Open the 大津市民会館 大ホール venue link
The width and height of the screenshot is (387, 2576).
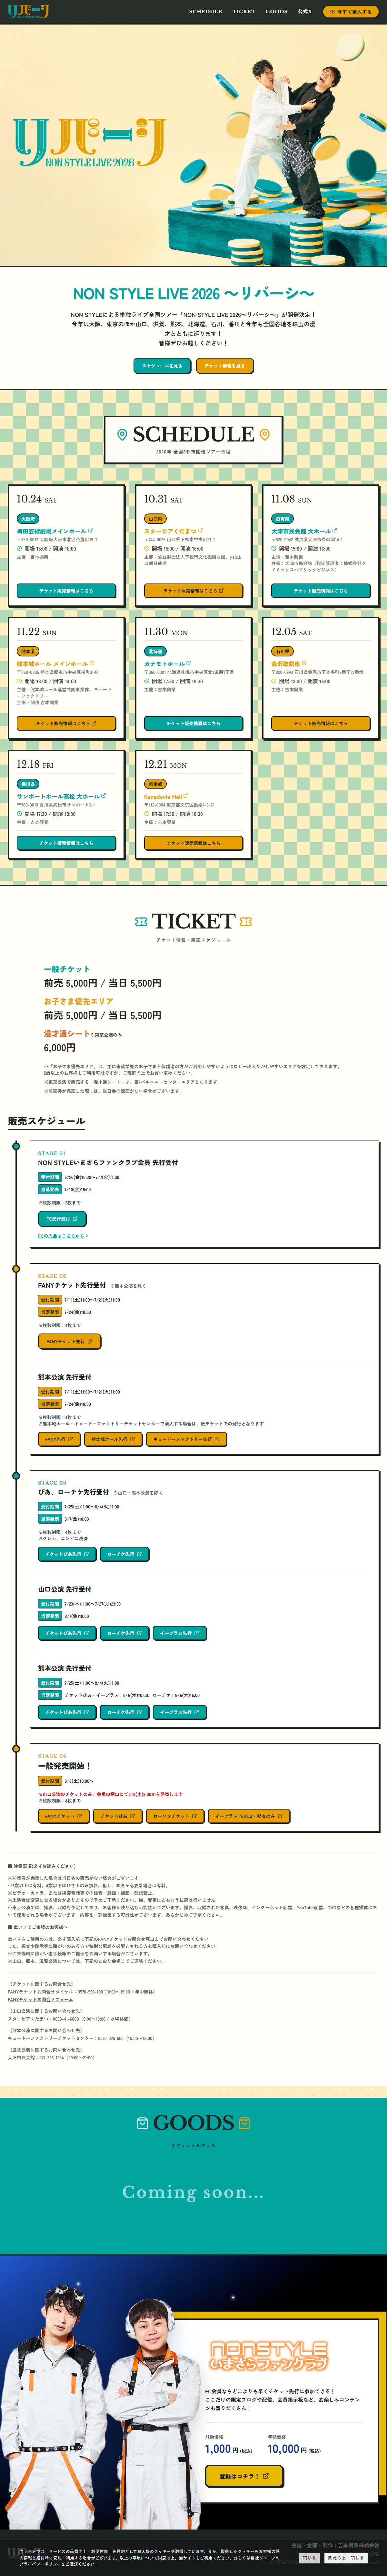[x=304, y=531]
